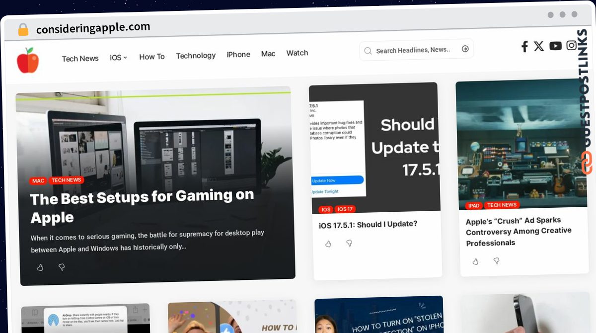The width and height of the screenshot is (596, 333).
Task: Open the Technology menu item
Action: tap(196, 56)
